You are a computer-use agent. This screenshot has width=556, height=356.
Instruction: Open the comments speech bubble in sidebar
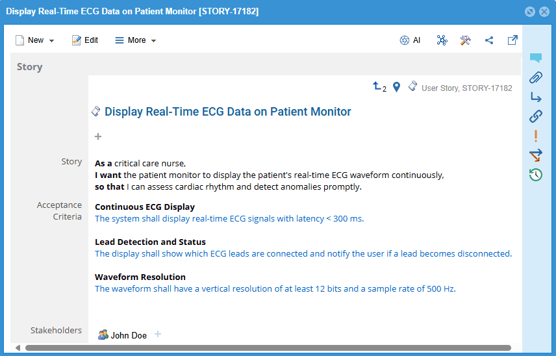point(535,58)
